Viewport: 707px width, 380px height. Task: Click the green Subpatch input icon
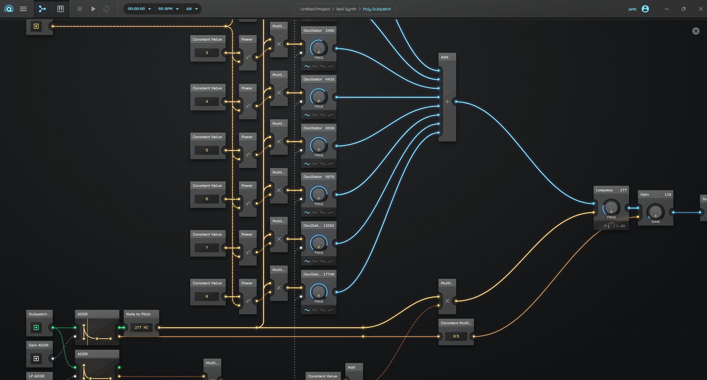(36, 328)
